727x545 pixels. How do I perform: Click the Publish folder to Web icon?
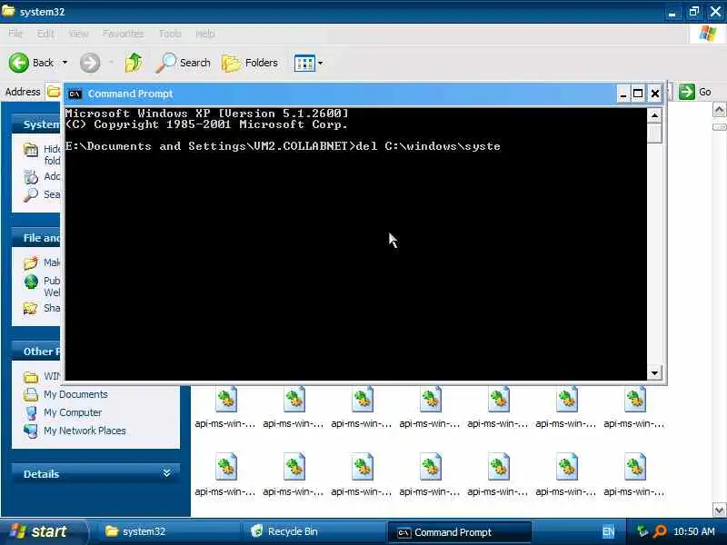(x=31, y=282)
